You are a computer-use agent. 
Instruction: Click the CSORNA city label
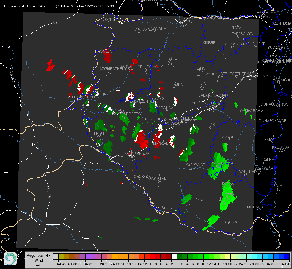[x=158, y=29]
